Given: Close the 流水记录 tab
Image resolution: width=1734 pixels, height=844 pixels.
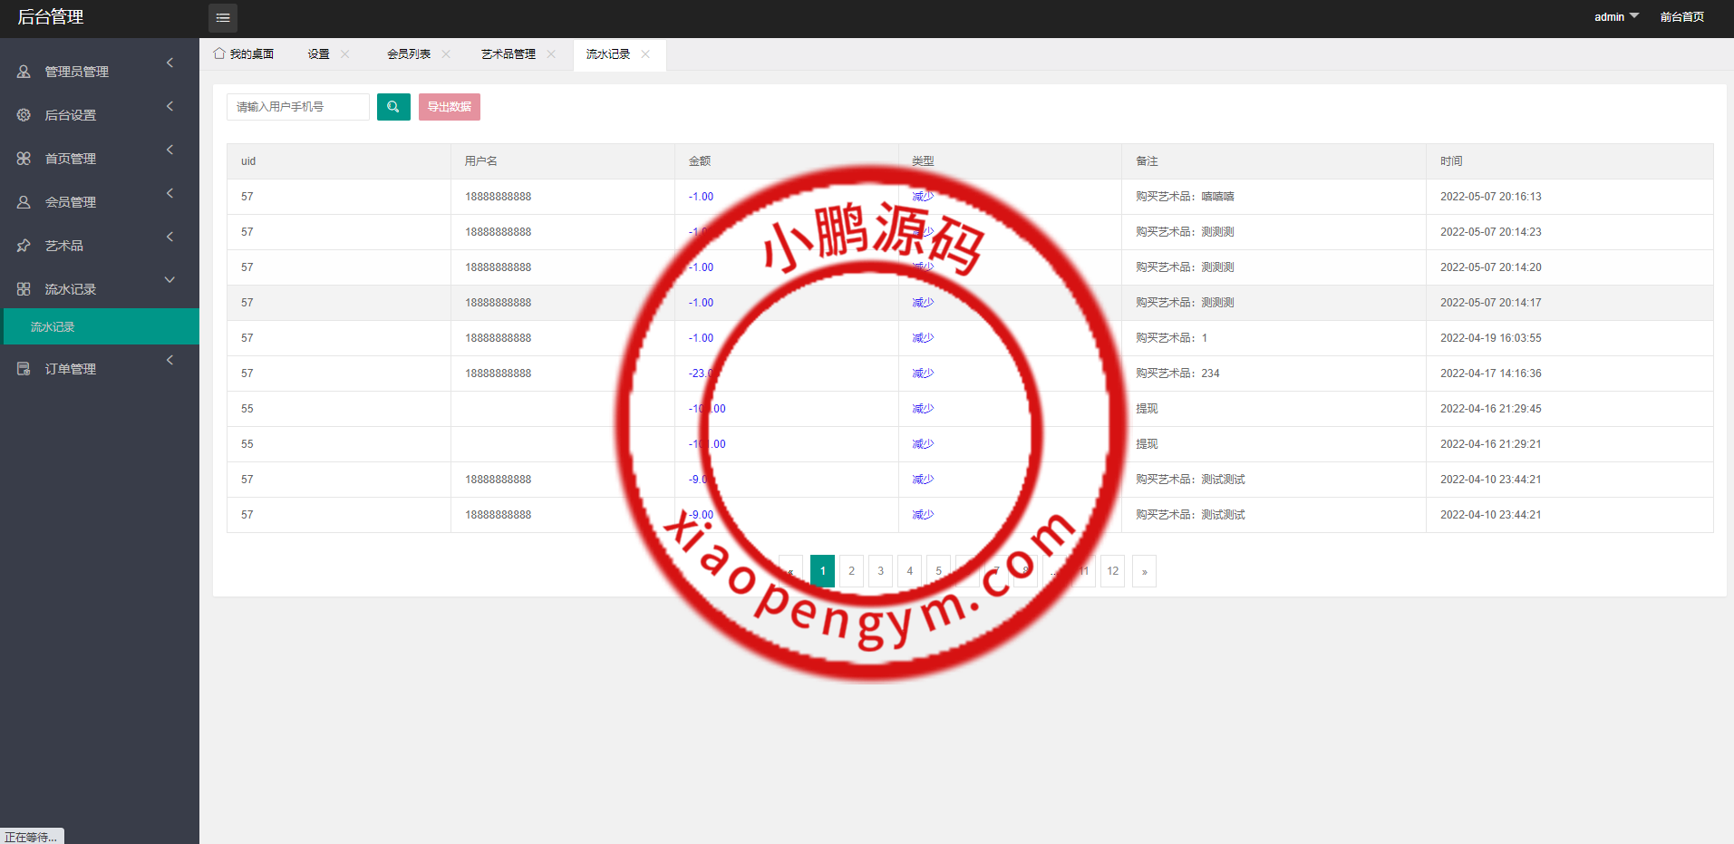Looking at the screenshot, I should click(x=645, y=54).
